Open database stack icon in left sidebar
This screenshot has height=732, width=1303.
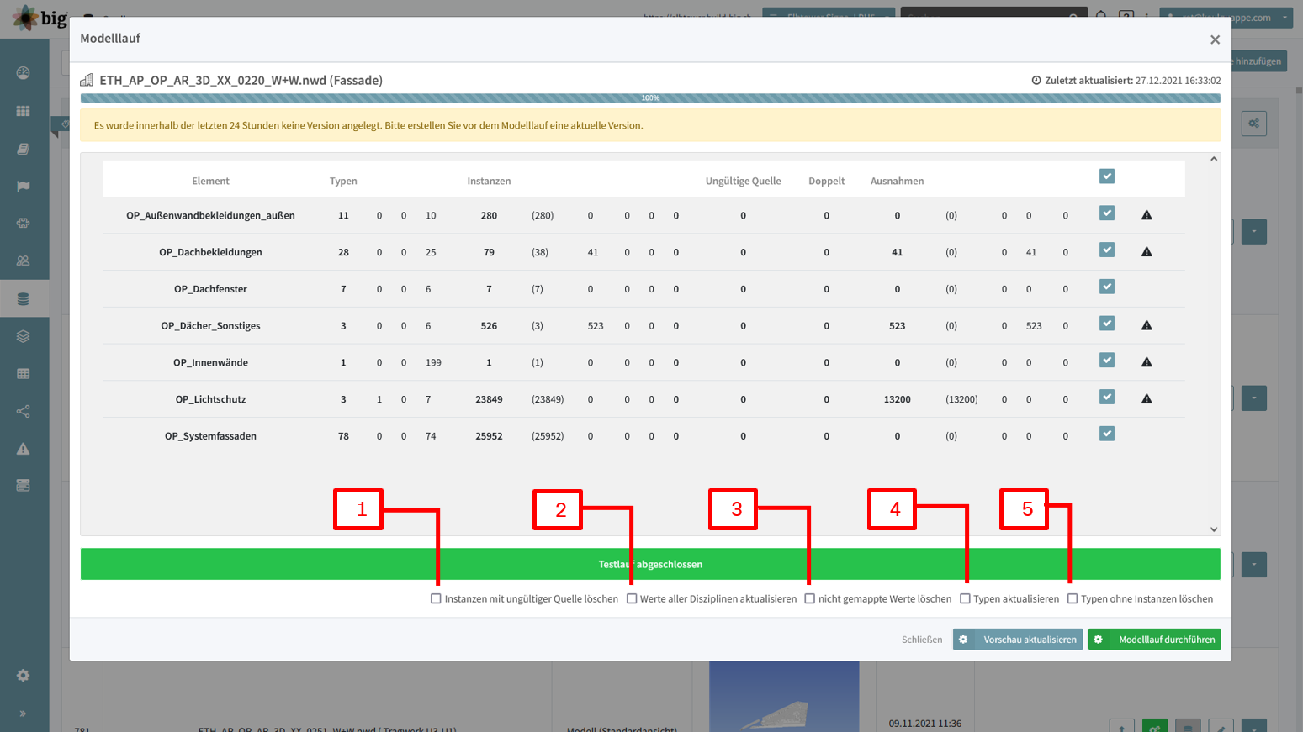tap(24, 299)
